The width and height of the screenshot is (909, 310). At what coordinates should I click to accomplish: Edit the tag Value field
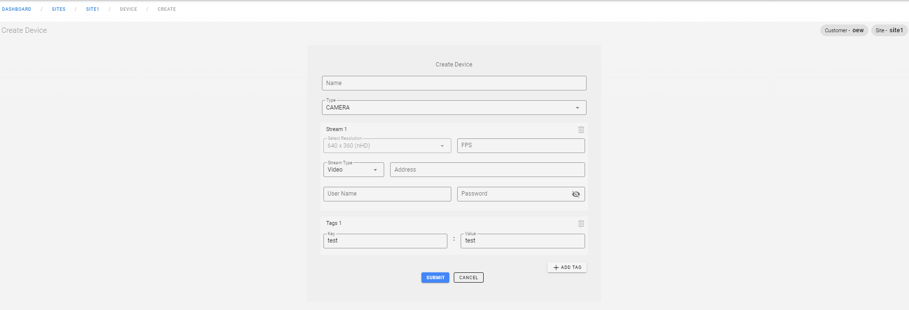522,241
